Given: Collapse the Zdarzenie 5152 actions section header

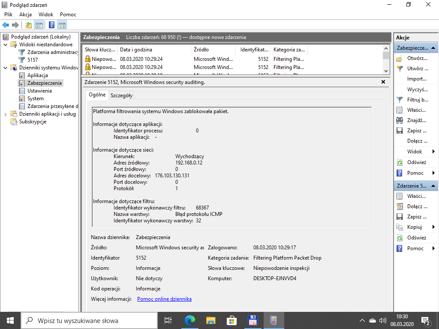Looking at the screenshot, I should pyautogui.click(x=433, y=186).
